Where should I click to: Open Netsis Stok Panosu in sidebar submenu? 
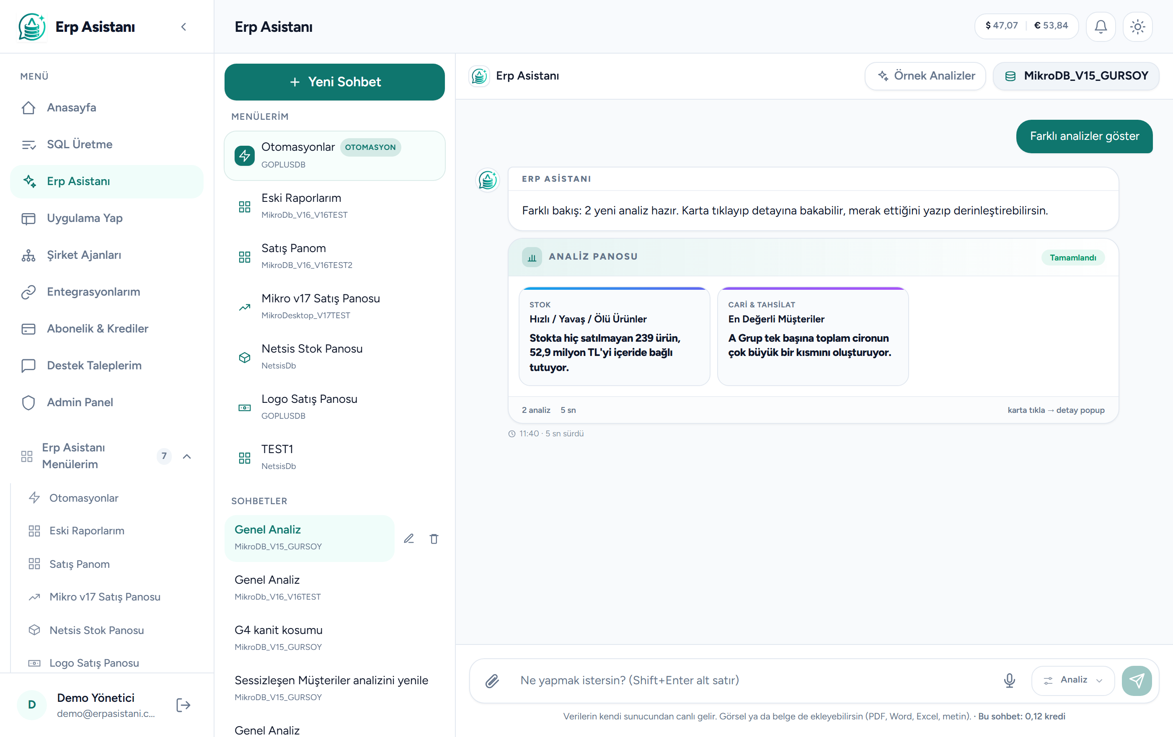pos(111,630)
